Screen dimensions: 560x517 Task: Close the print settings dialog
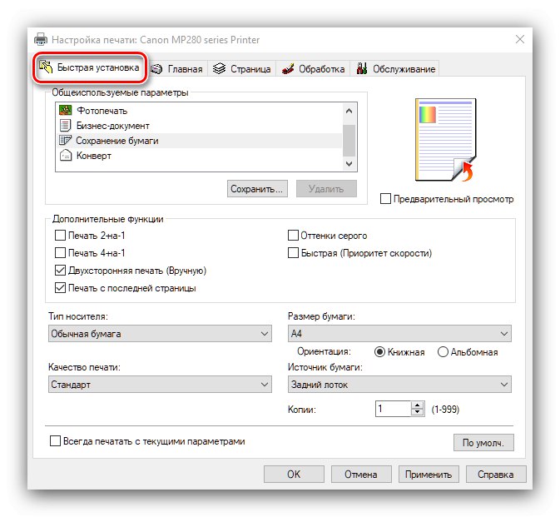520,39
